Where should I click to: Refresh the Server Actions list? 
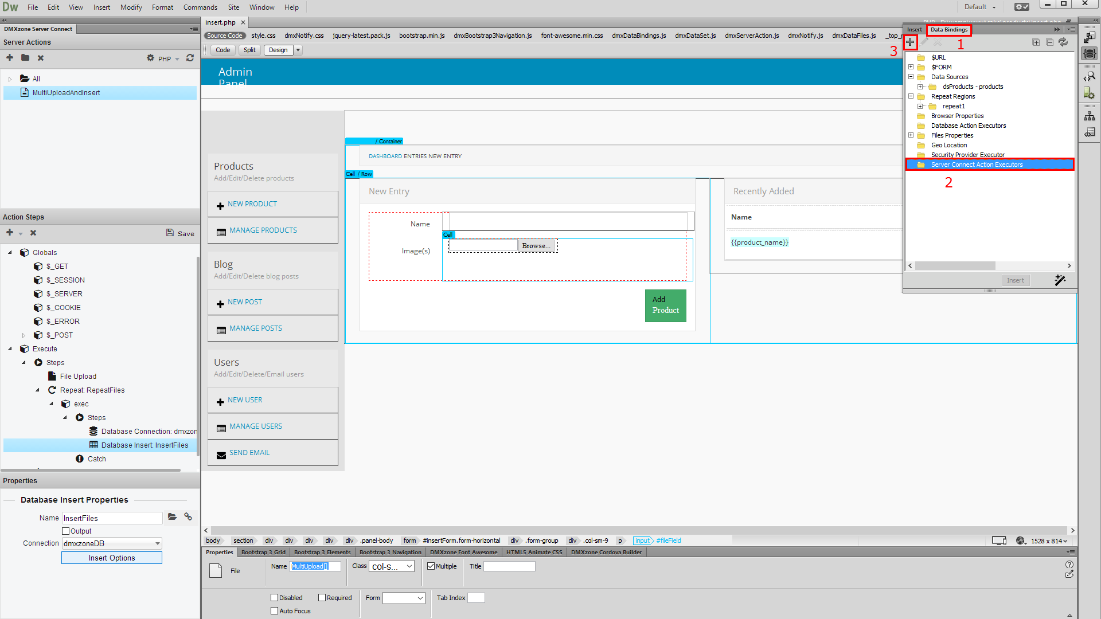[190, 58]
